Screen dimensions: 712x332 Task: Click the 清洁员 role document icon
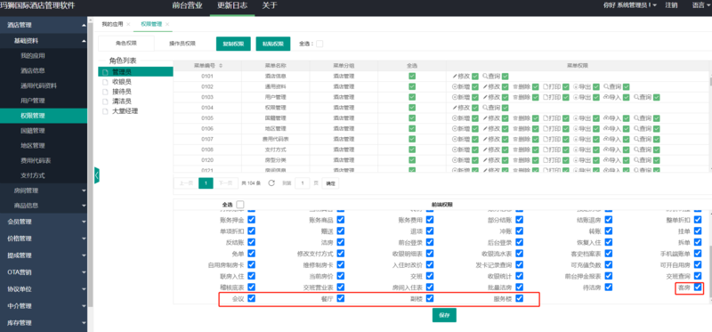pos(105,101)
